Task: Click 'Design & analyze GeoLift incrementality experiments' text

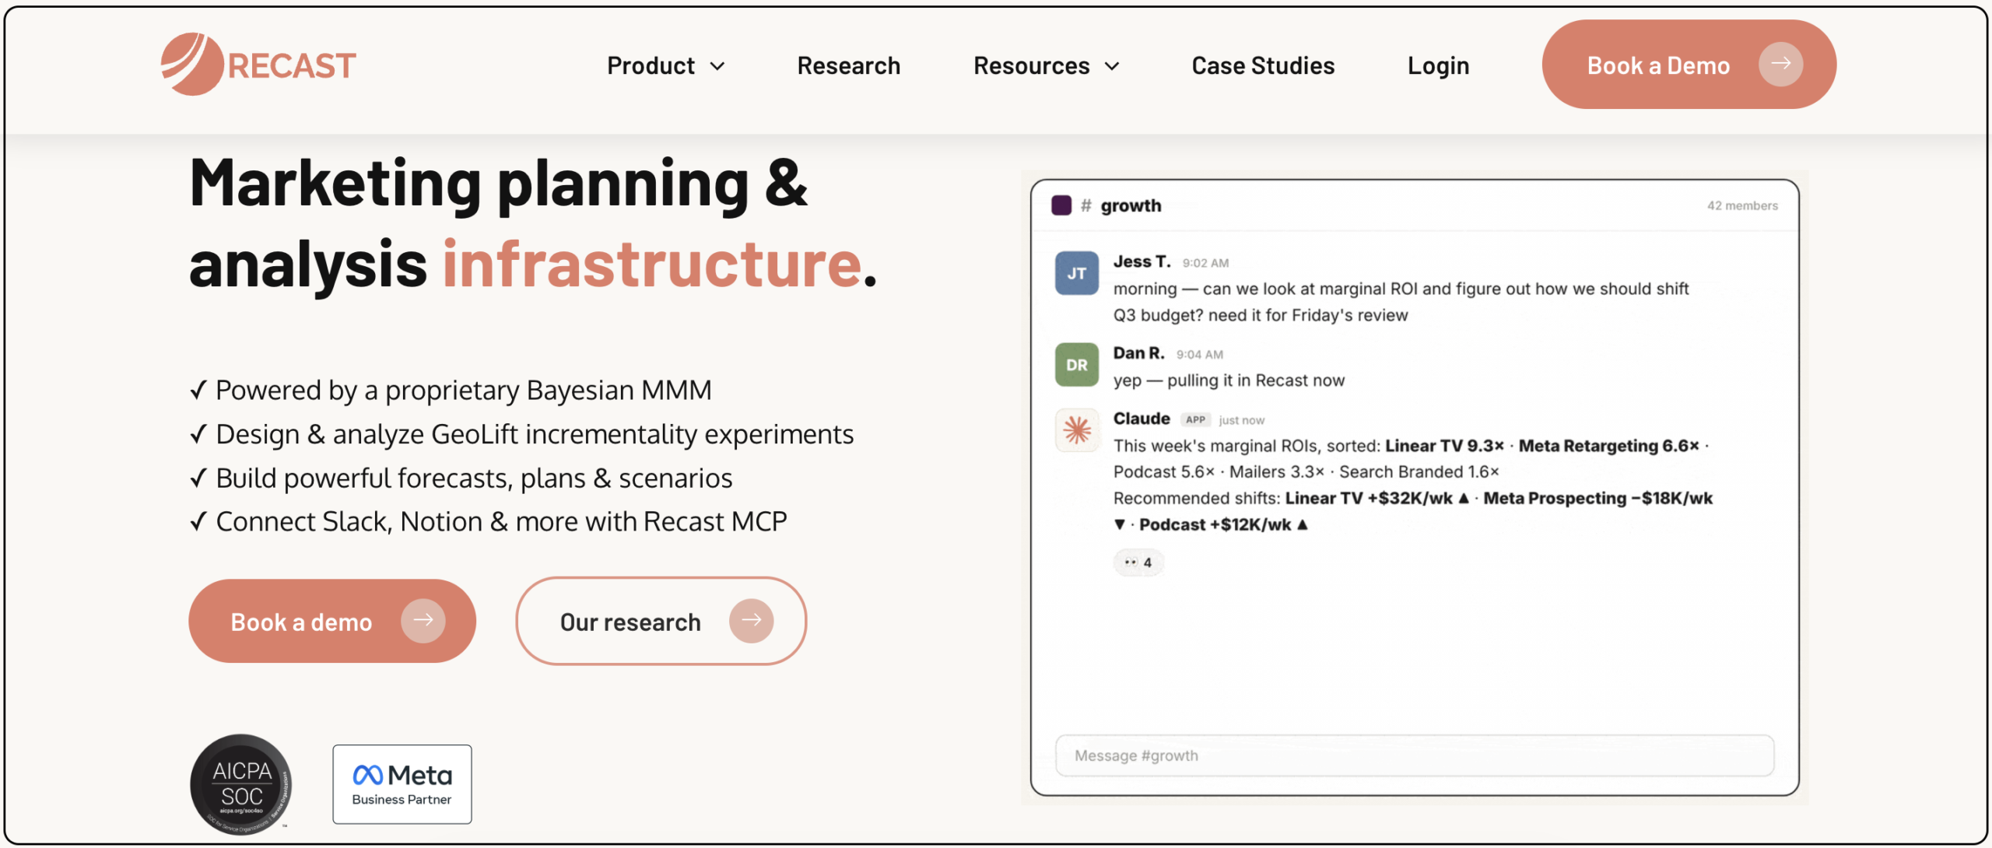Action: 535,434
